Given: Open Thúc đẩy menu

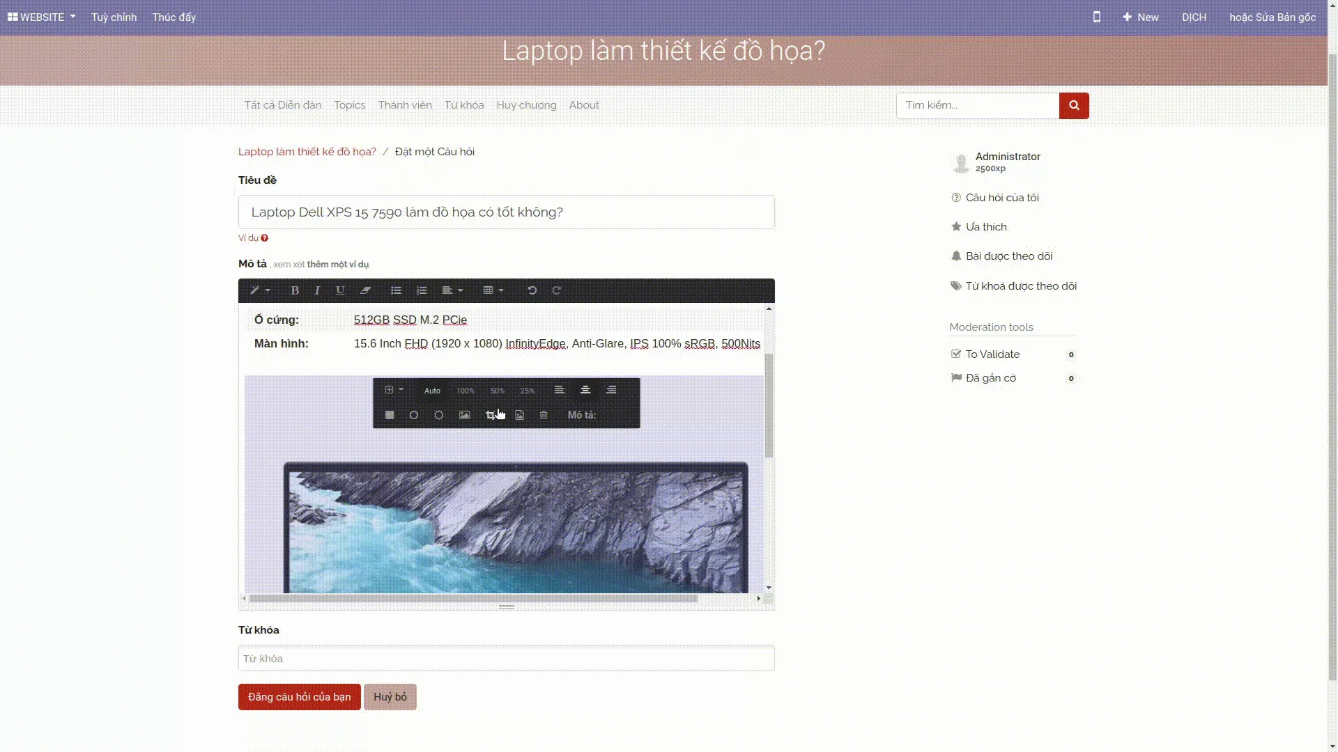Looking at the screenshot, I should click(174, 17).
